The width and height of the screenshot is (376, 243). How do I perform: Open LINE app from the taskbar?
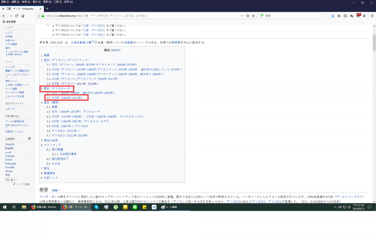135,207
